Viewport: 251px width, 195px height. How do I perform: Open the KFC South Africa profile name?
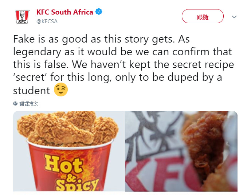click(x=64, y=12)
